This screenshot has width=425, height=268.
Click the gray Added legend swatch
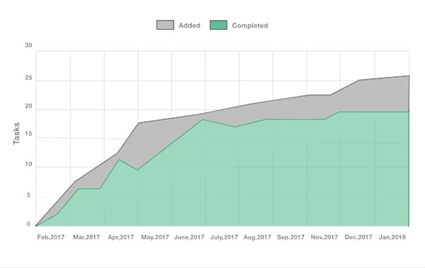tap(165, 26)
